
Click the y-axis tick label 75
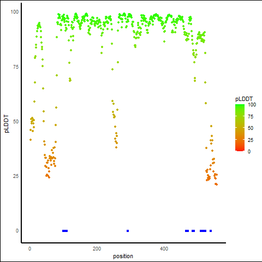[x=16, y=67]
